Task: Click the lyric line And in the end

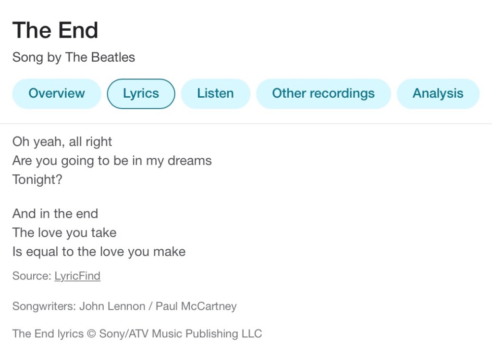Action: pos(55,214)
